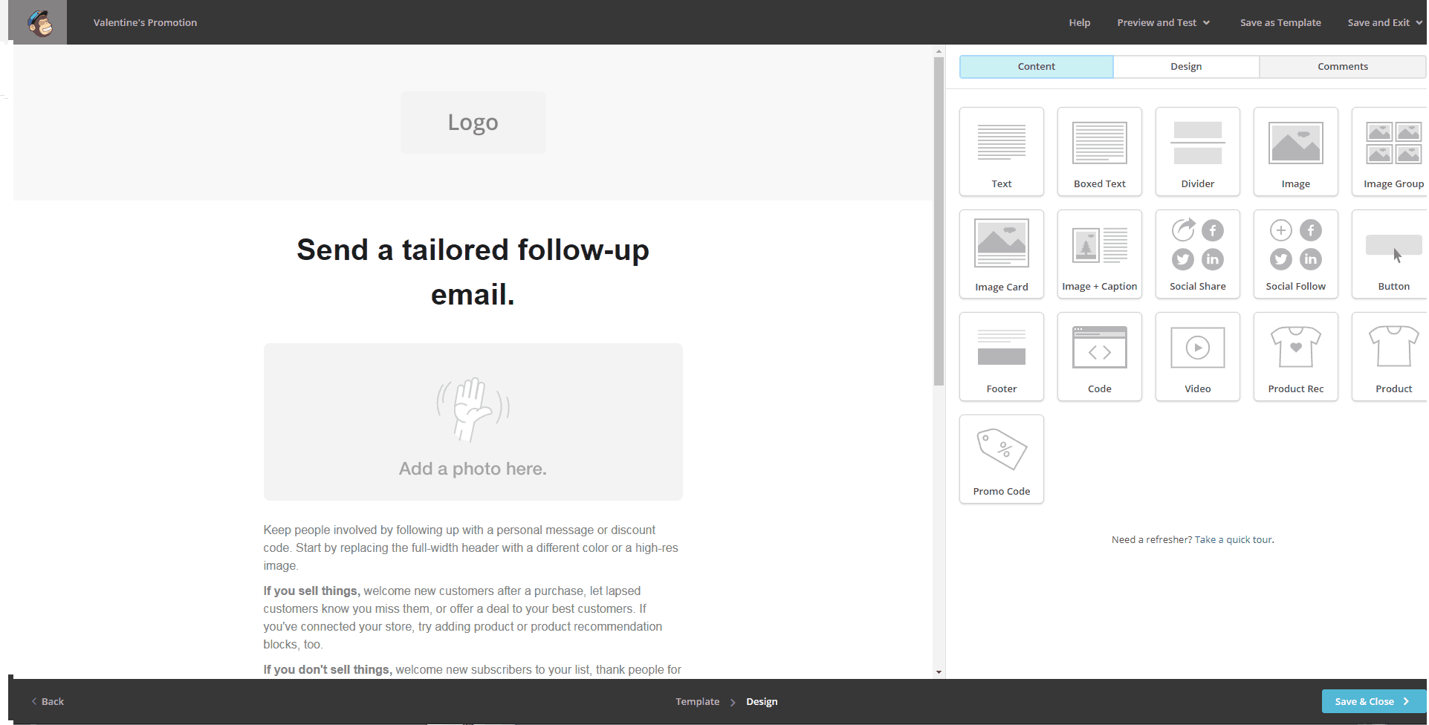This screenshot has width=1429, height=725.
Task: Select the Image Group content block
Action: pyautogui.click(x=1390, y=152)
